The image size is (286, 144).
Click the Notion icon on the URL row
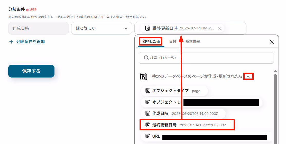148,136
